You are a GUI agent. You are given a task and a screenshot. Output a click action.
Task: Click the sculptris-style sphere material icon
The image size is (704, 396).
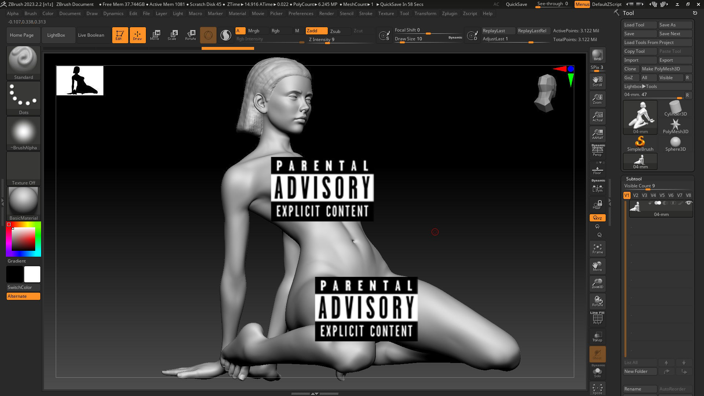click(225, 35)
